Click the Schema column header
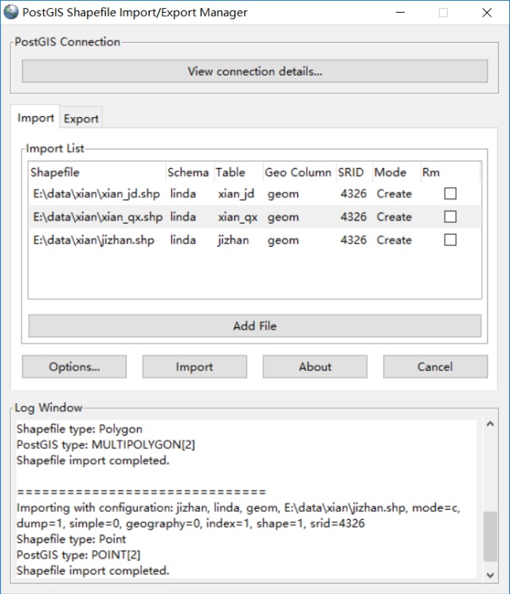Image resolution: width=510 pixels, height=594 pixels. click(190, 172)
